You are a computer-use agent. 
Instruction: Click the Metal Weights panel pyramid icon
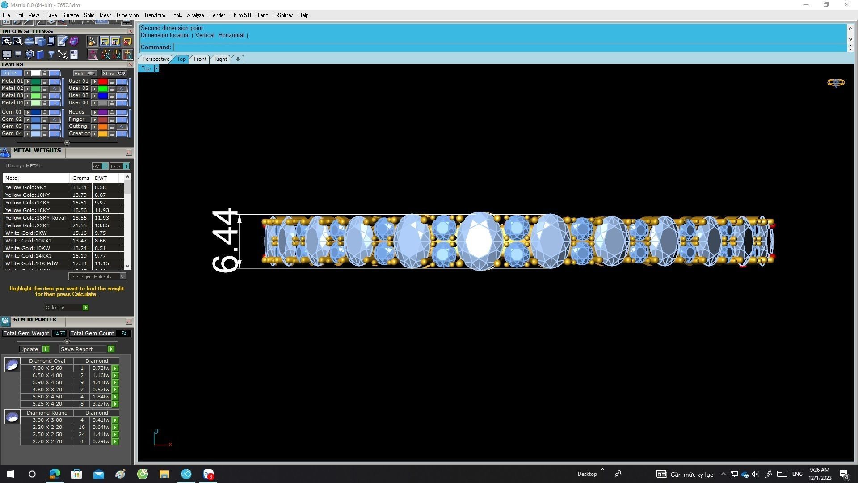click(5, 153)
